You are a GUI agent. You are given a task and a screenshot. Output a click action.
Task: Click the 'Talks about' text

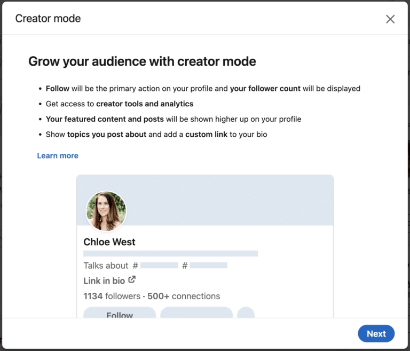(x=106, y=266)
